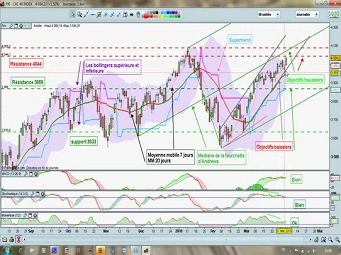Open the '58 unités' dropdown
The image size is (341, 255).
pos(269,15)
